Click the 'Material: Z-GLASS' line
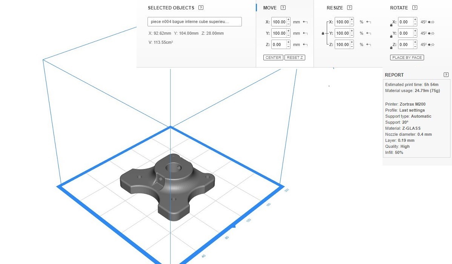Viewport: 452px width, 264px height. point(403,128)
